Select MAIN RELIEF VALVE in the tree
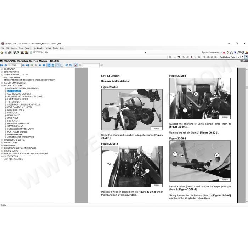This screenshot has height=248, width=248. pos(16,110)
